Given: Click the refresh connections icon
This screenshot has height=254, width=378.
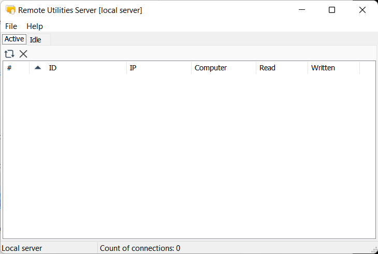Looking at the screenshot, I should tap(9, 54).
